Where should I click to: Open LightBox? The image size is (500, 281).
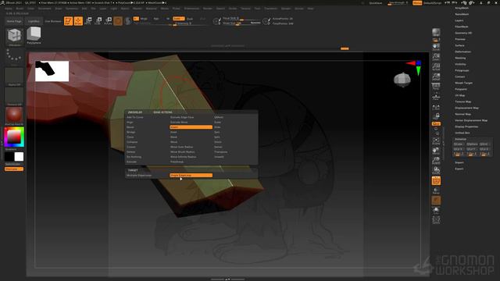(34, 21)
